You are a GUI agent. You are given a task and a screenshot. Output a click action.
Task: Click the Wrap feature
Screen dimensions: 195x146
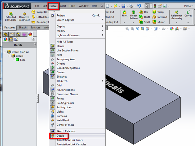pyautogui.click(x=158, y=12)
